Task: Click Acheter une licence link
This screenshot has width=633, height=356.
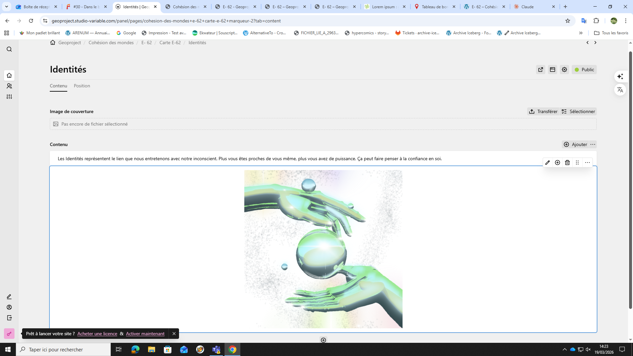Action: 97,334
